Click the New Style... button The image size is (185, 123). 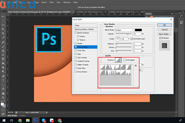164,34
